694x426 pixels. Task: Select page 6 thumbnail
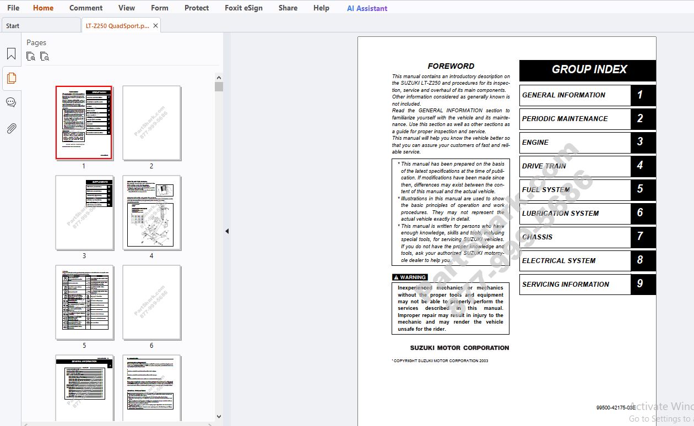click(x=151, y=302)
